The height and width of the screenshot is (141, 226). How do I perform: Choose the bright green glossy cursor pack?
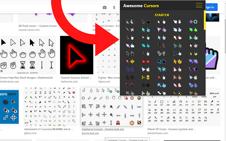pyautogui.click(x=193, y=30)
